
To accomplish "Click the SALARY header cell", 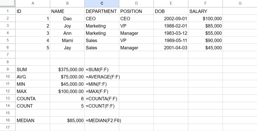I will 205,11.
